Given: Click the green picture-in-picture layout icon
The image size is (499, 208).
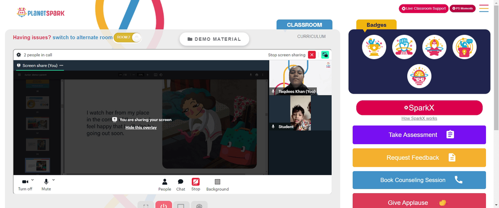Looking at the screenshot, I should 325,55.
